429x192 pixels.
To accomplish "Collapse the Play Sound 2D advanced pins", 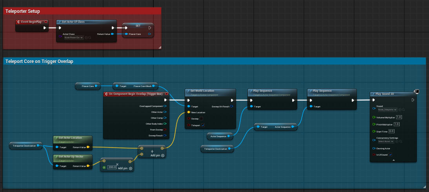I will coord(393,160).
